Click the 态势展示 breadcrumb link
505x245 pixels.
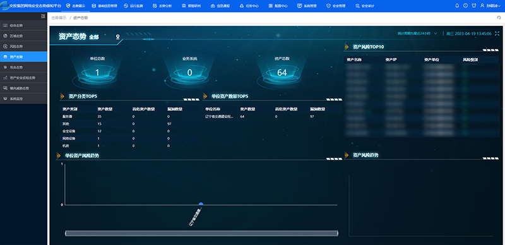pos(59,18)
